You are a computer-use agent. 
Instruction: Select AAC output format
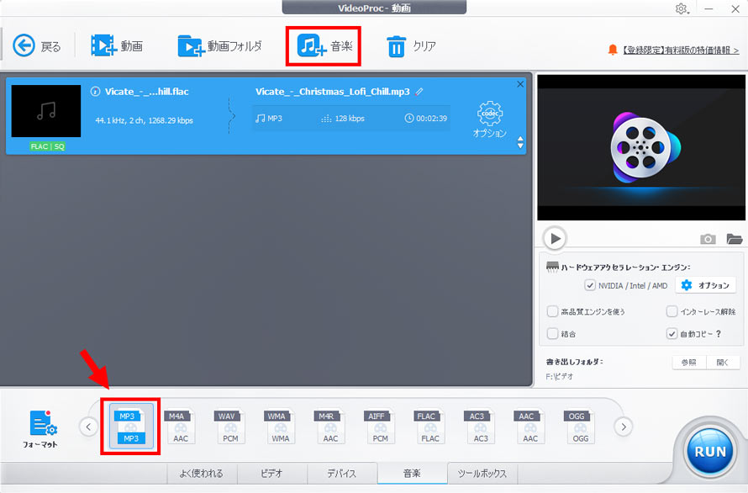[x=529, y=427]
